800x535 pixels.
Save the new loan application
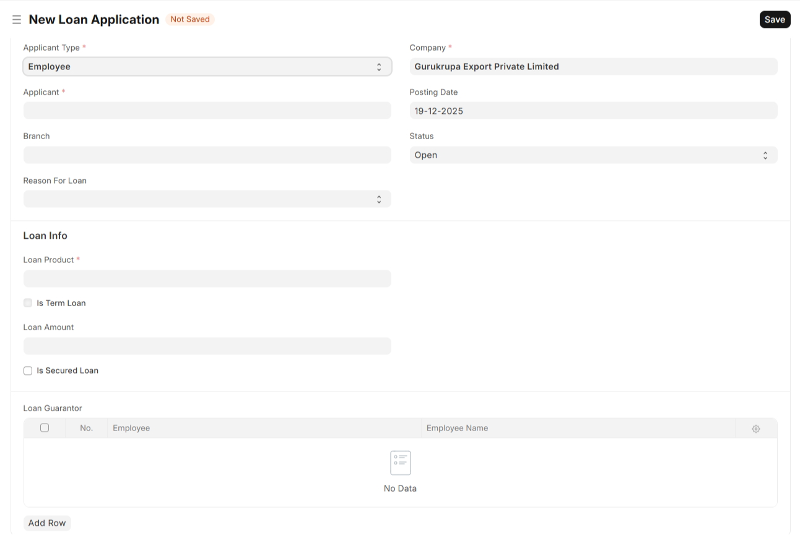tap(775, 20)
